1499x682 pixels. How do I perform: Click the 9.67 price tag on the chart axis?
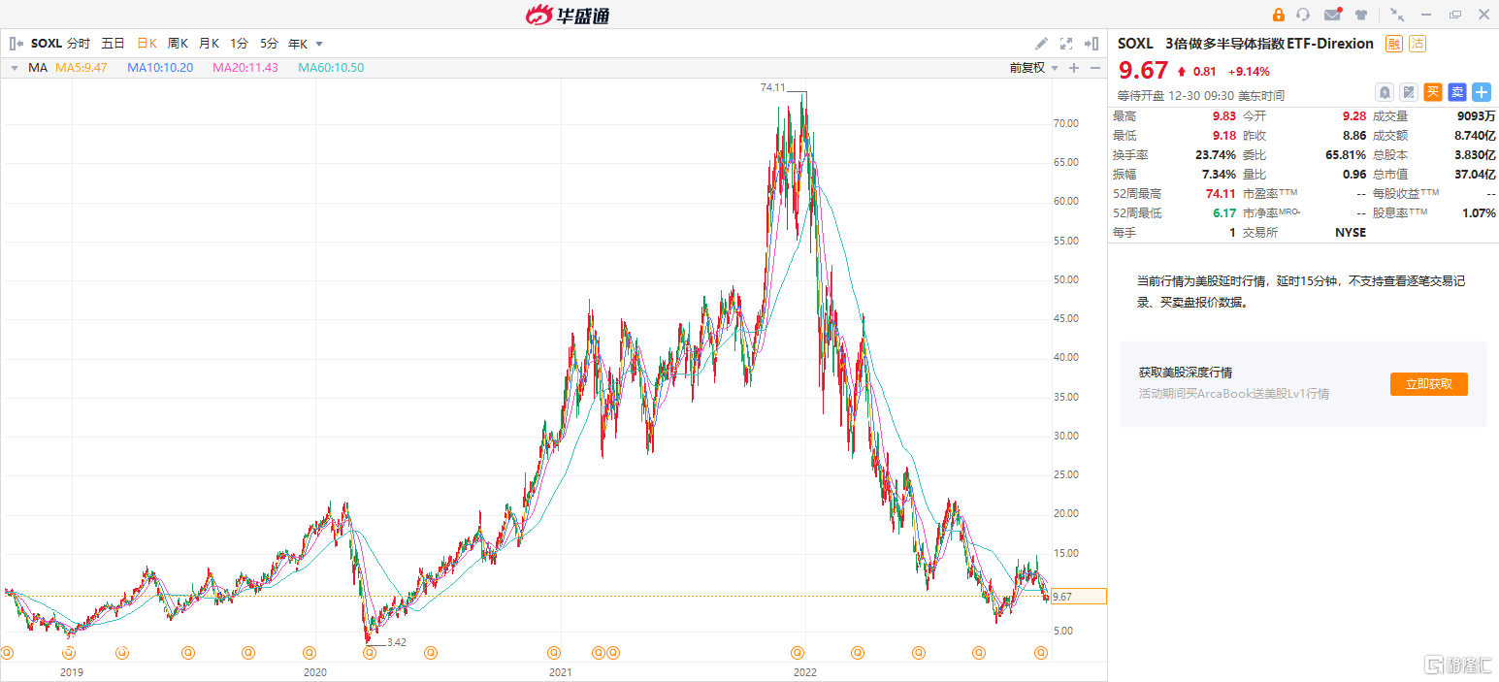[x=1079, y=597]
